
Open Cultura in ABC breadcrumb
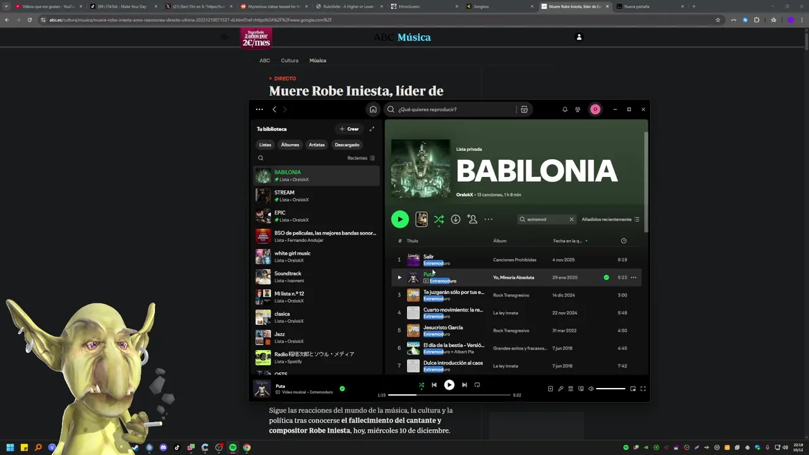tap(289, 61)
